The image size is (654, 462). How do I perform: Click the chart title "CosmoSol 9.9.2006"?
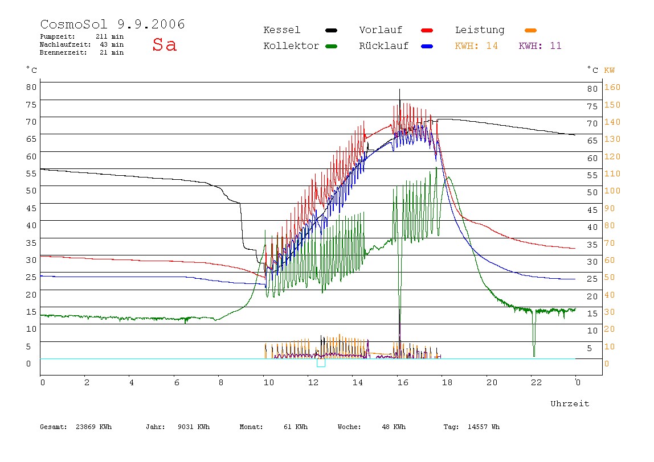point(113,24)
